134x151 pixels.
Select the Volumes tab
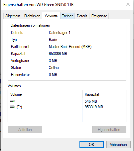click(x=51, y=15)
